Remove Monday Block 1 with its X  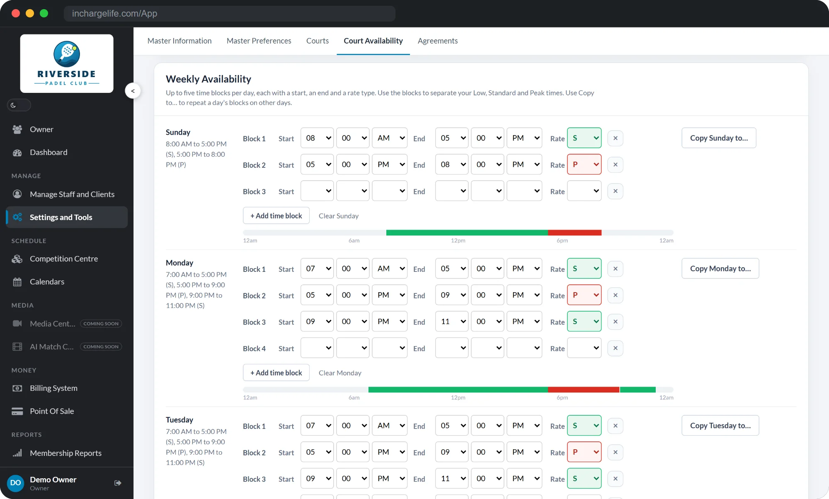point(615,269)
